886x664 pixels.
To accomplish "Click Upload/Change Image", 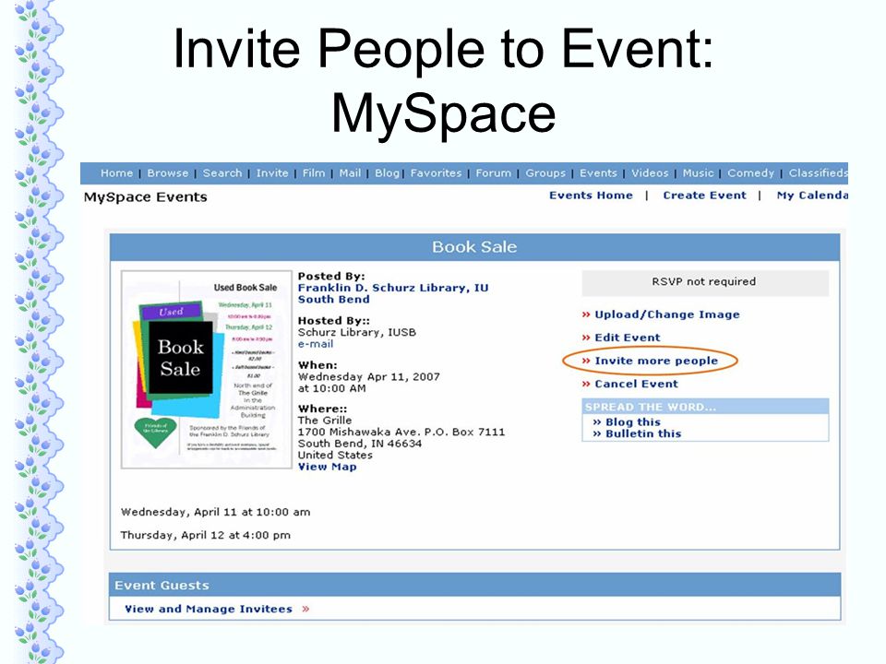I will 666,314.
